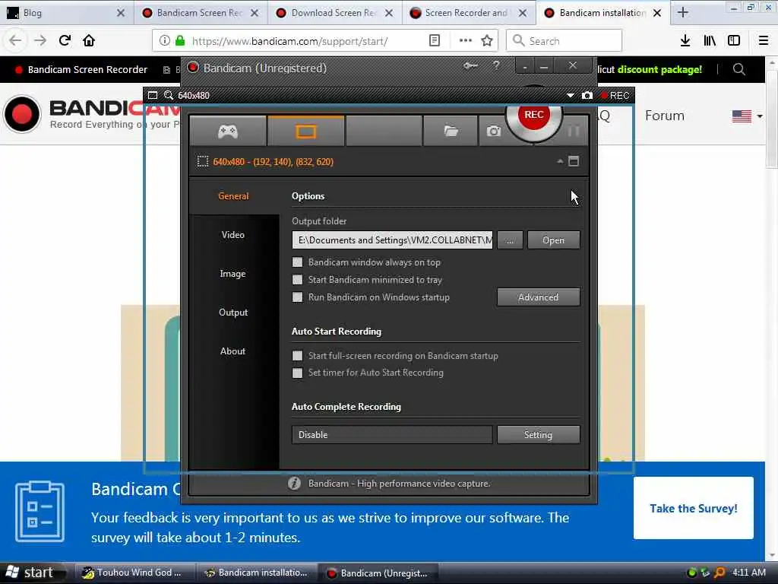778x584 pixels.
Task: Click the magnifier icon on capture frame bar
Action: 169,95
